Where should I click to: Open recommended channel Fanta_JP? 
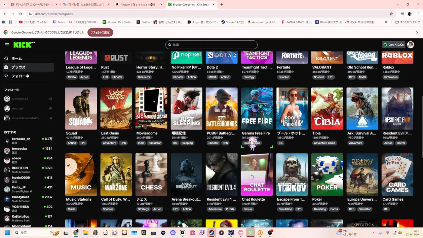click(28, 189)
